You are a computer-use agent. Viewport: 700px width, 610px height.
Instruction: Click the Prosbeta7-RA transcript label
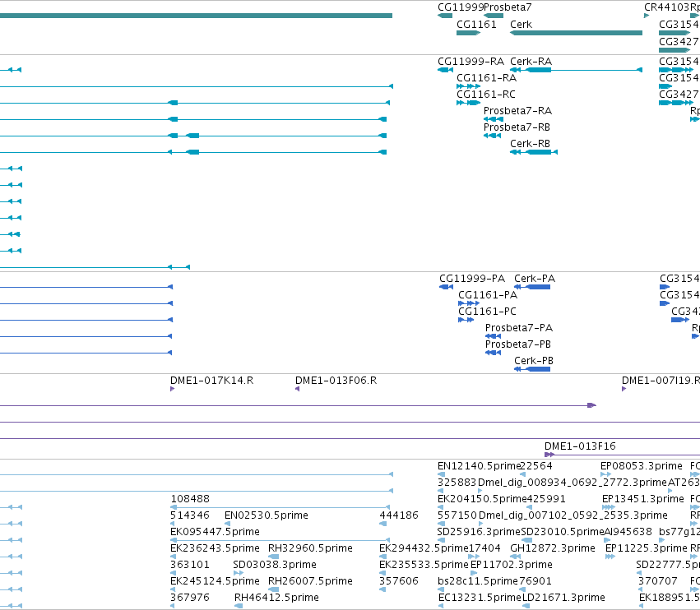click(x=518, y=111)
